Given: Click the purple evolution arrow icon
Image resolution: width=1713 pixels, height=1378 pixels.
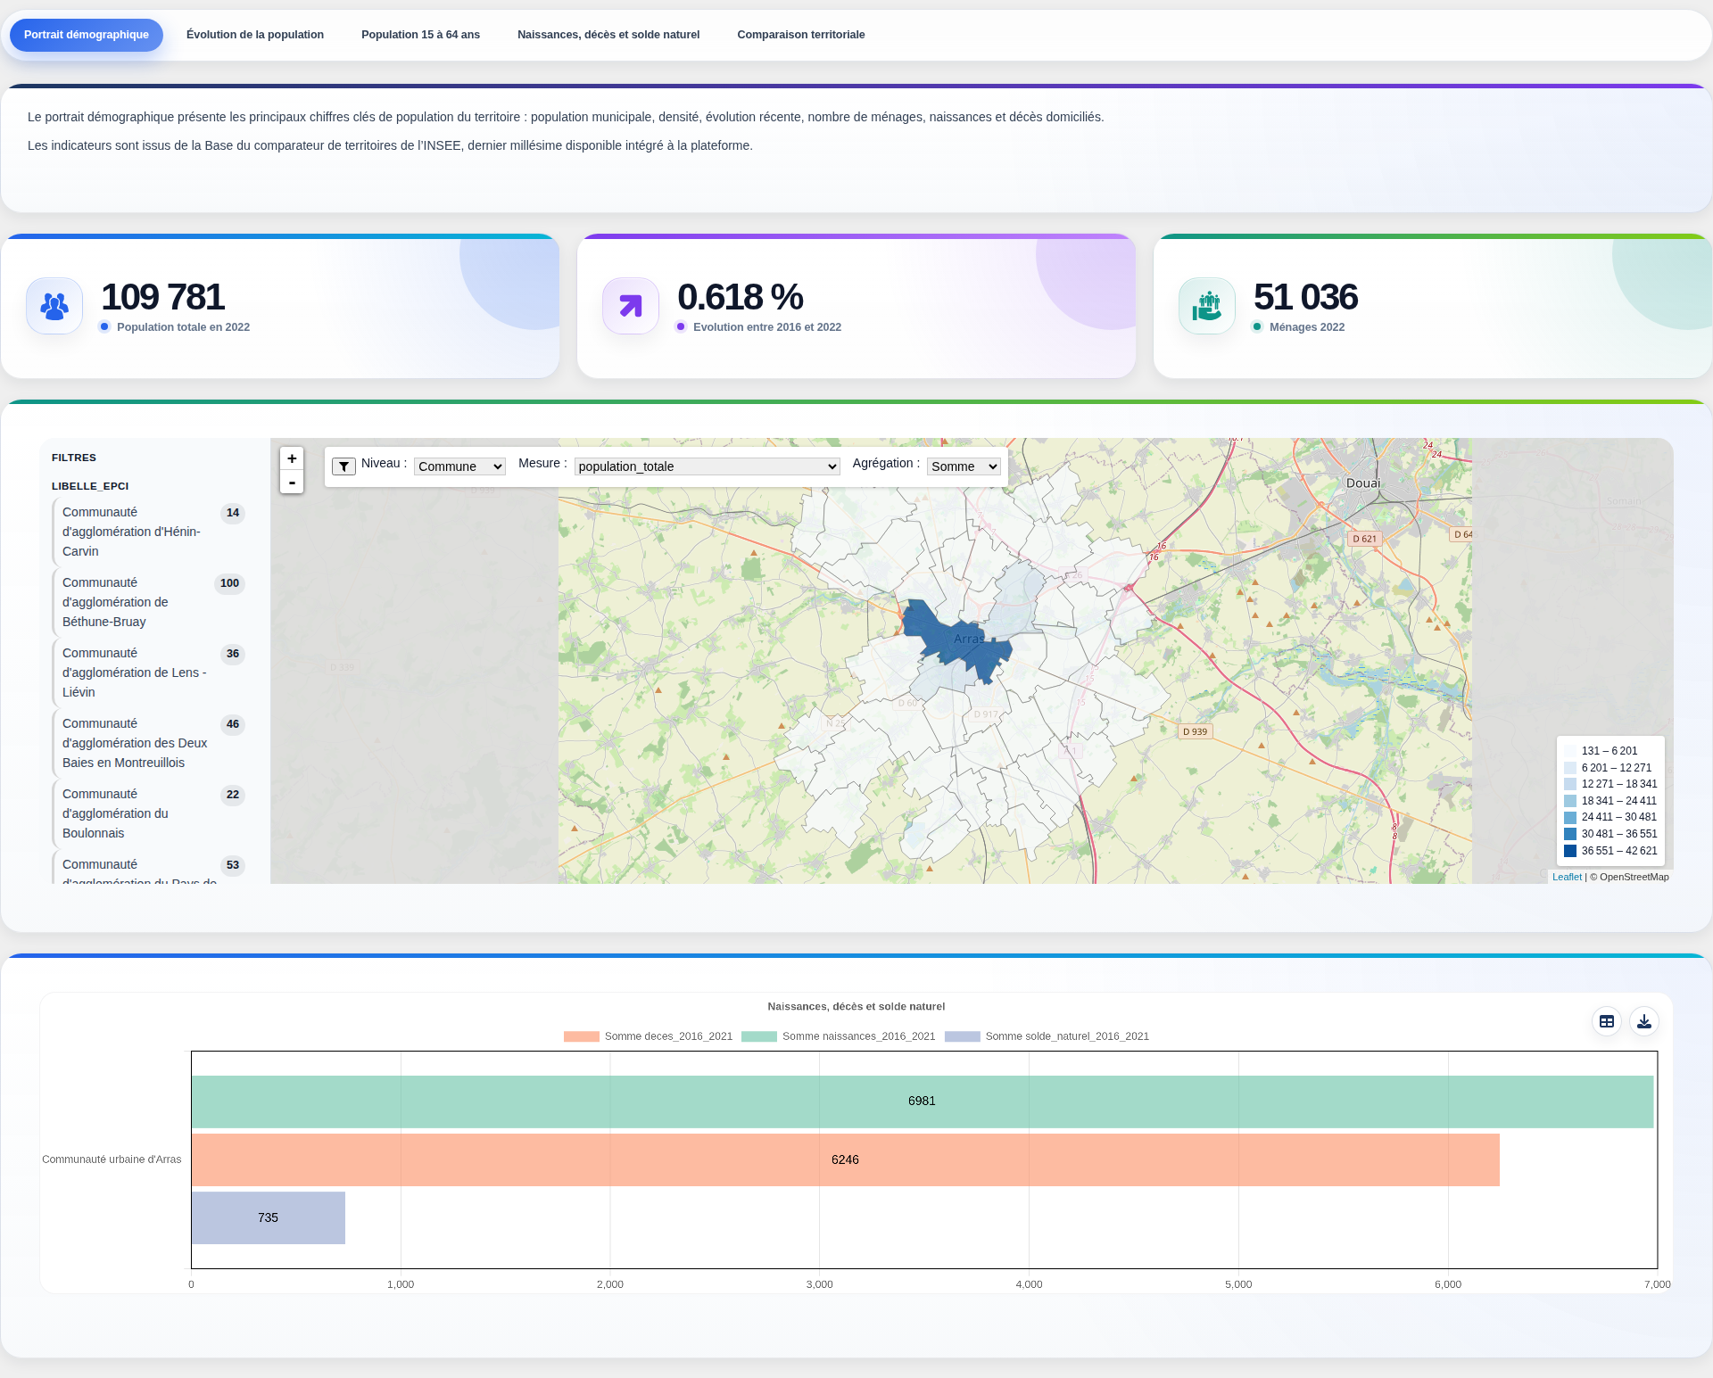Looking at the screenshot, I should (631, 306).
